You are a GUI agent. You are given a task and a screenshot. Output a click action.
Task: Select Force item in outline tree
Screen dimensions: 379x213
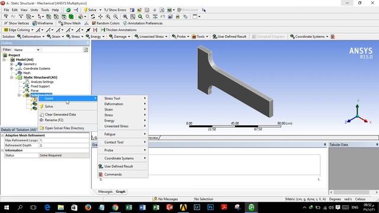pos(34,91)
